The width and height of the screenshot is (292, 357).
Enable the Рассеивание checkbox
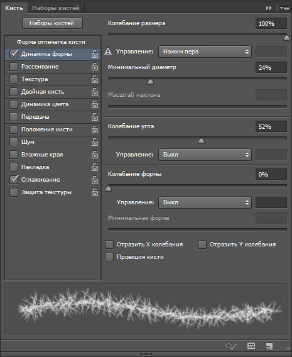(14, 67)
